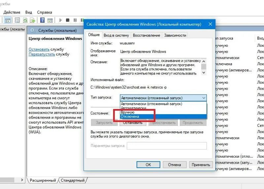Click the Тип запуска dropdown arrow
The width and height of the screenshot is (264, 189).
tap(204, 98)
